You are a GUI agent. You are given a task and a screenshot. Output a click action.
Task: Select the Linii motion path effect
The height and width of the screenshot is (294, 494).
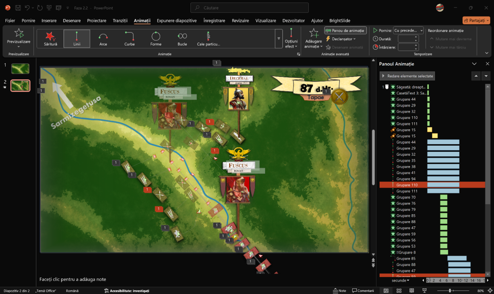point(77,38)
